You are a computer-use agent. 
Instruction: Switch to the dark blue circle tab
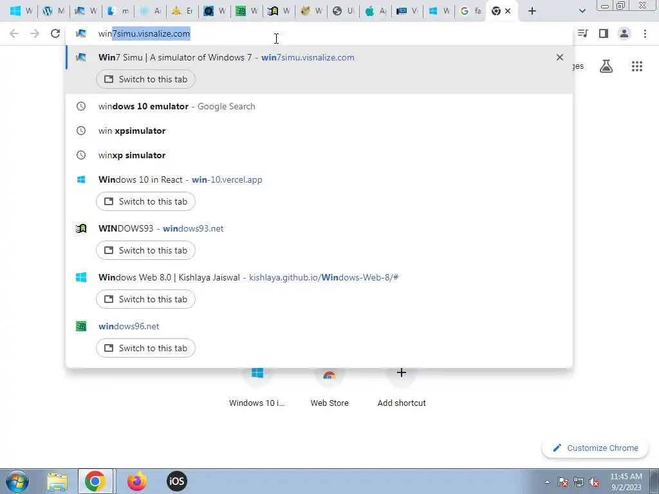(214, 12)
